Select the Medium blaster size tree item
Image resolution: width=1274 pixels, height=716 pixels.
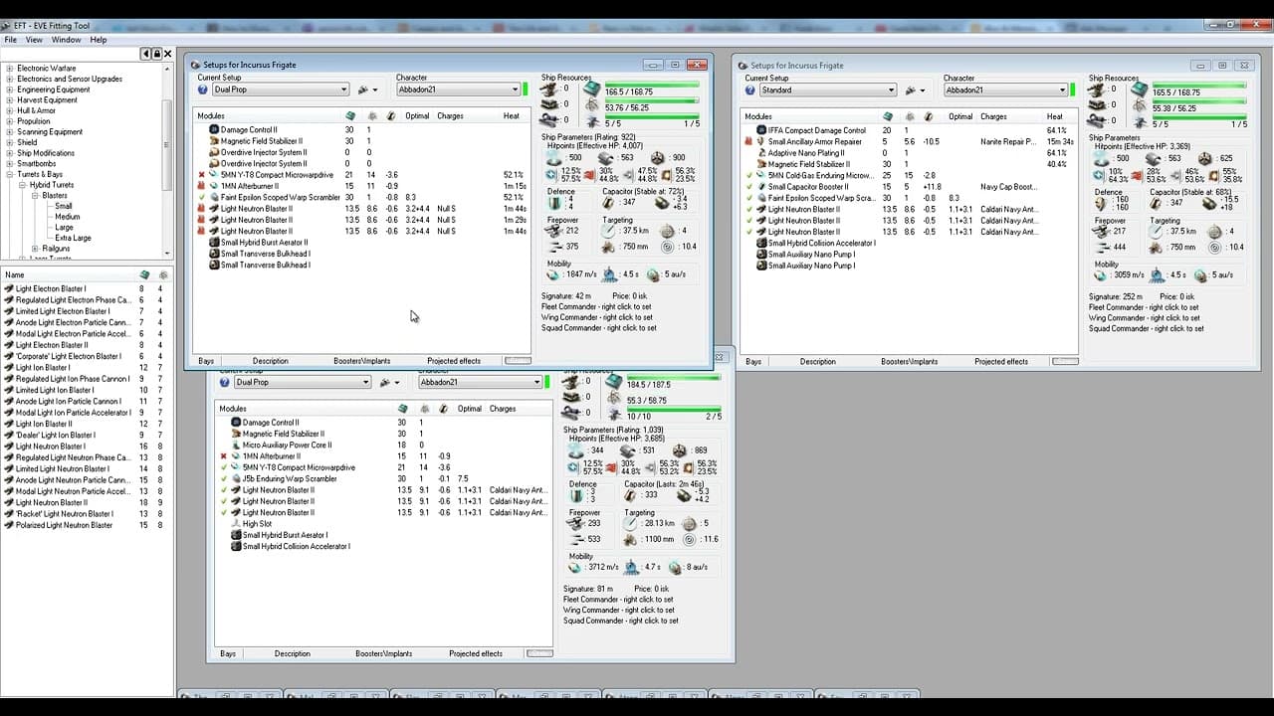click(68, 217)
